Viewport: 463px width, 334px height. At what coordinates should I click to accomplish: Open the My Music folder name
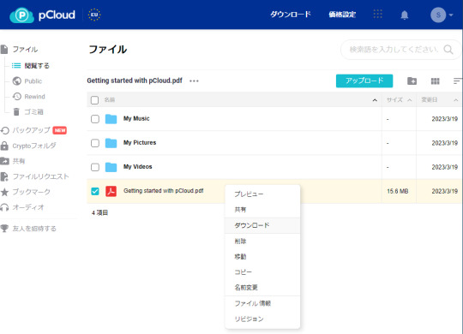(136, 118)
